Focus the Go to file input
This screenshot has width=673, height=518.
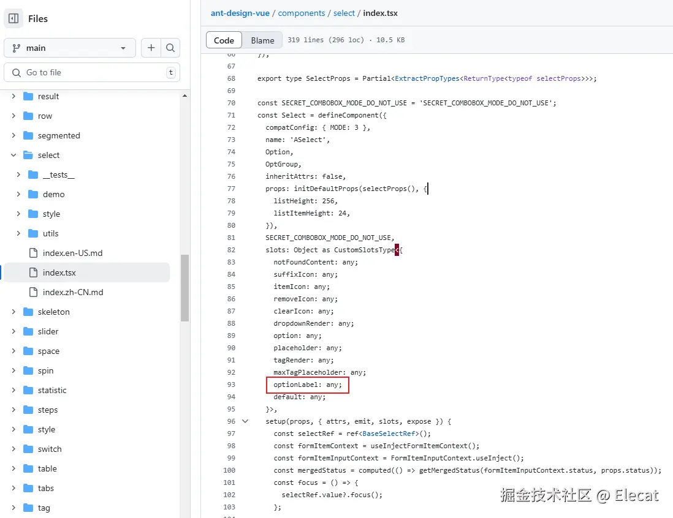coord(92,72)
